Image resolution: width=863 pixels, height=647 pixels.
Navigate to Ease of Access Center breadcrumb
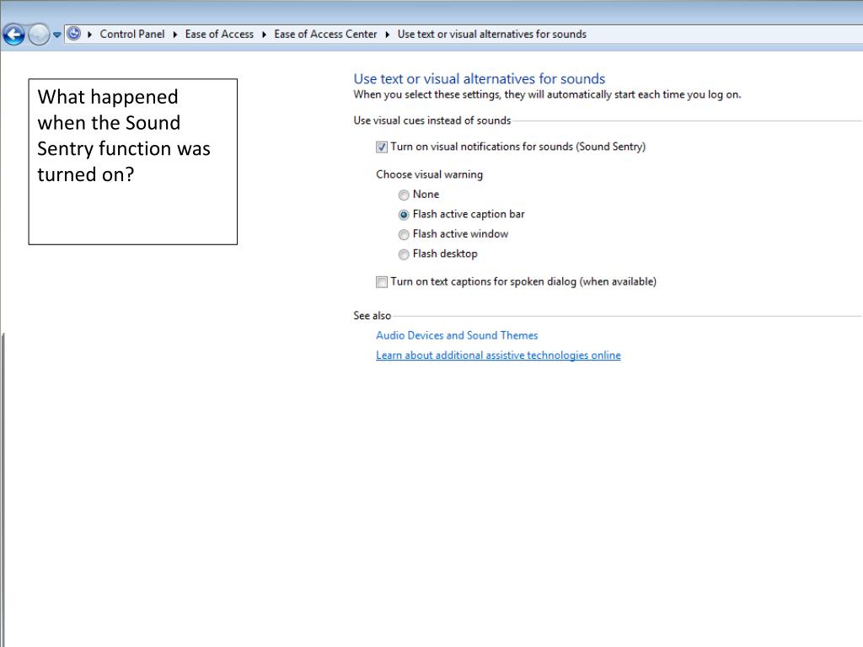pyautogui.click(x=325, y=34)
